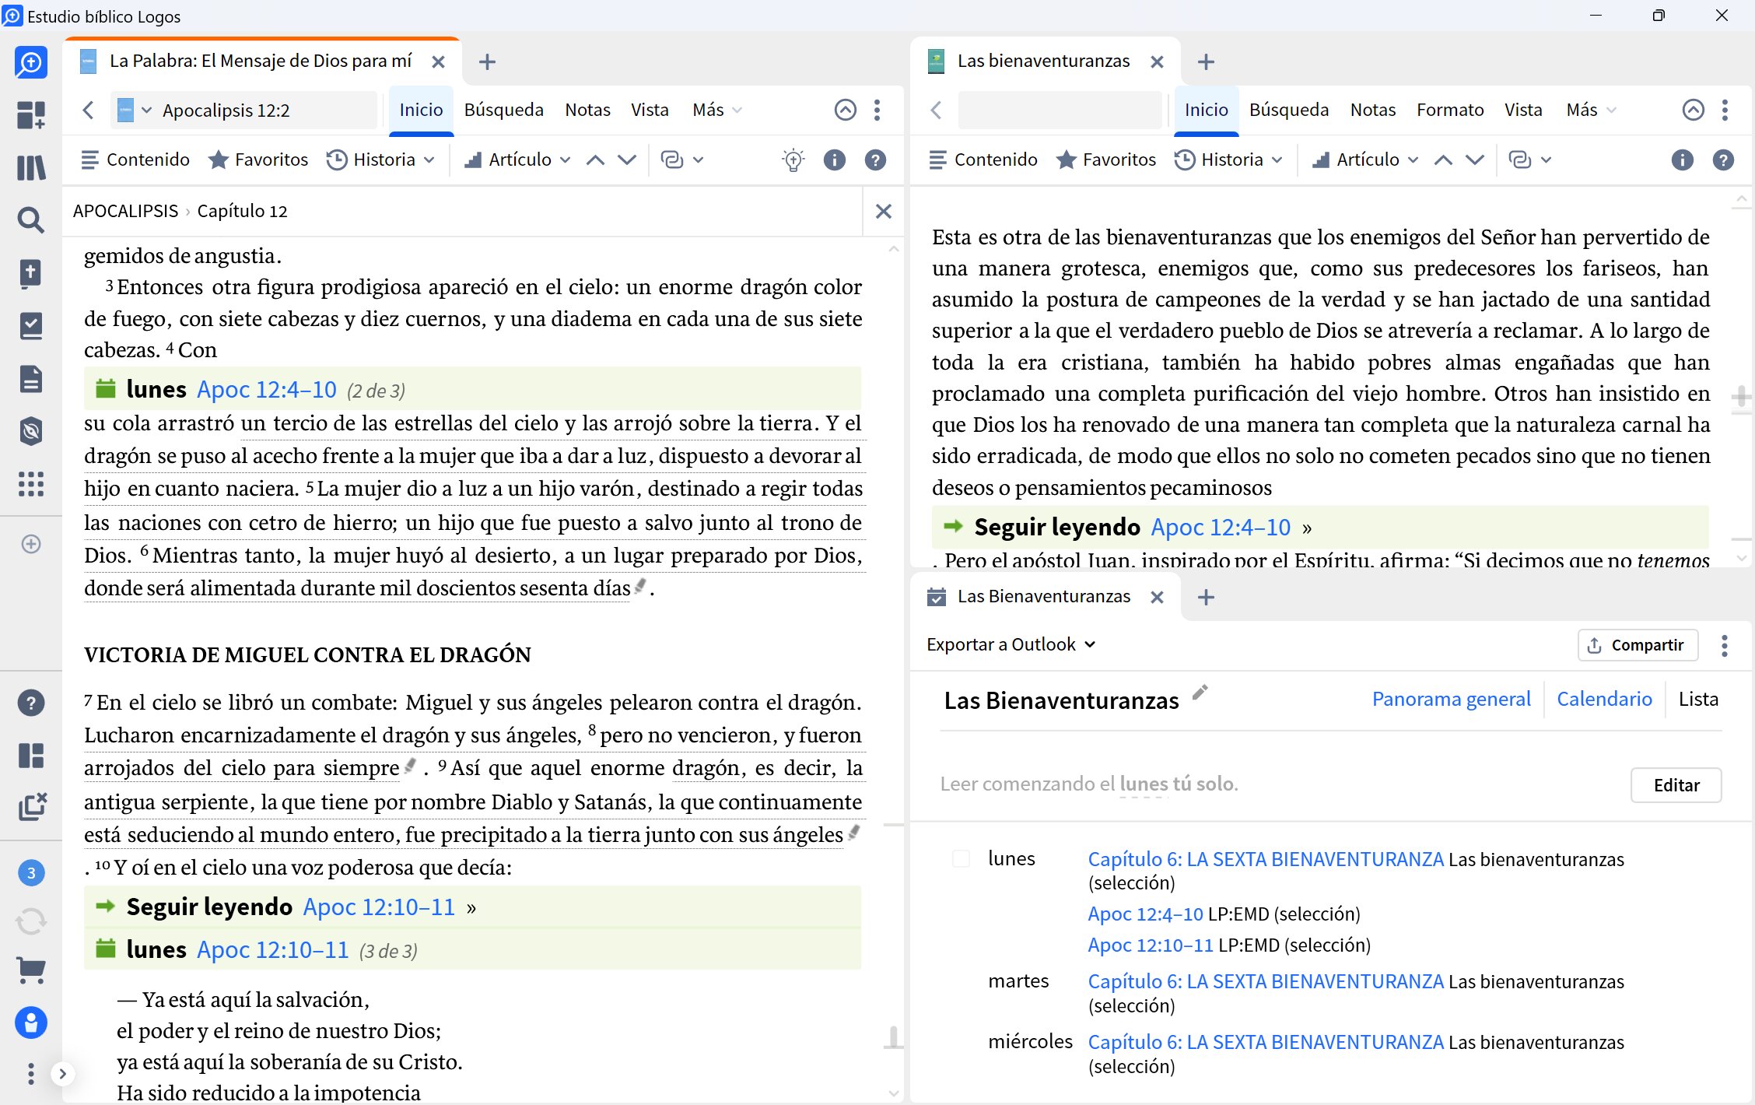Click the lightbulb visual filters icon

click(x=793, y=160)
